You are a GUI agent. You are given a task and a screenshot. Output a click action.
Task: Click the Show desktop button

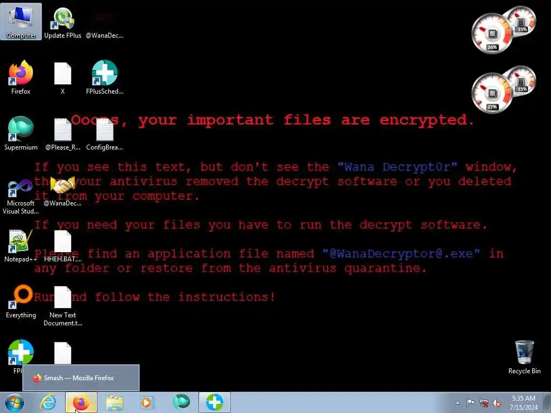click(547, 402)
